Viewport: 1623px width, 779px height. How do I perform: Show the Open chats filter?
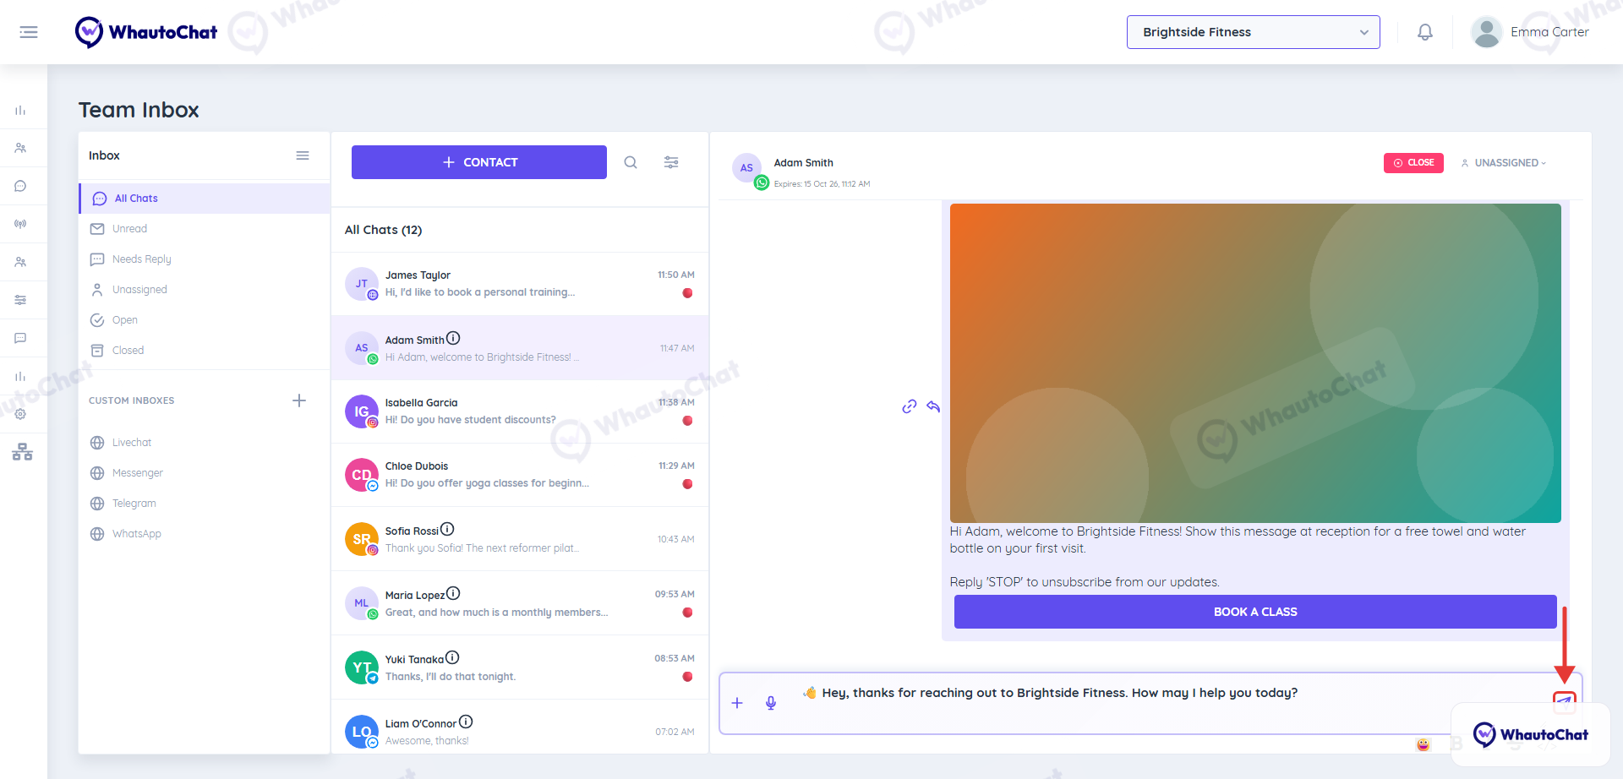tap(205, 320)
